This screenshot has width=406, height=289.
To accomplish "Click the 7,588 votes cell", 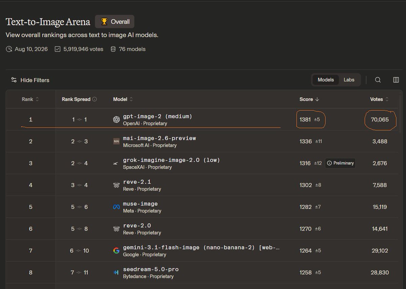I will 380,185.
